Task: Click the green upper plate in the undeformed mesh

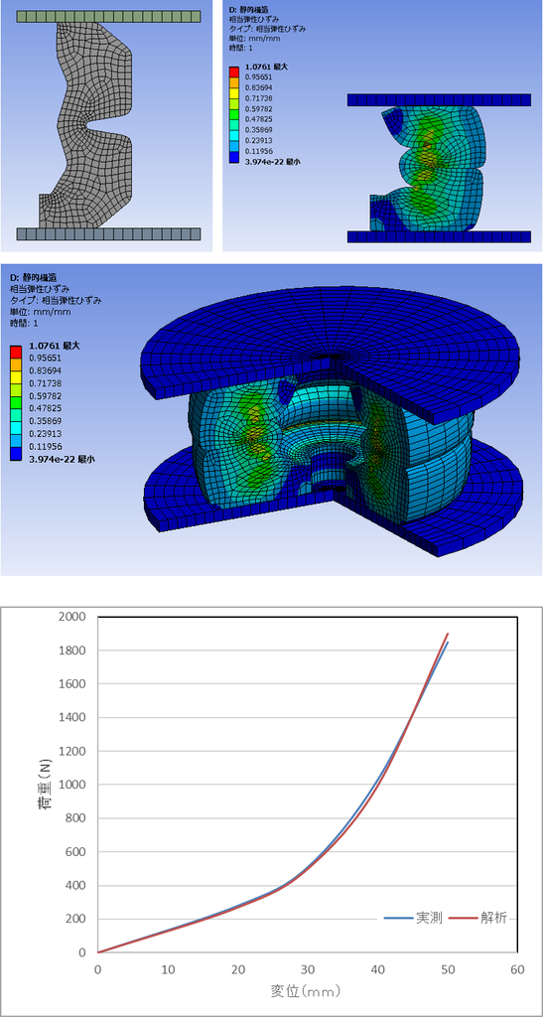Action: pos(108,16)
